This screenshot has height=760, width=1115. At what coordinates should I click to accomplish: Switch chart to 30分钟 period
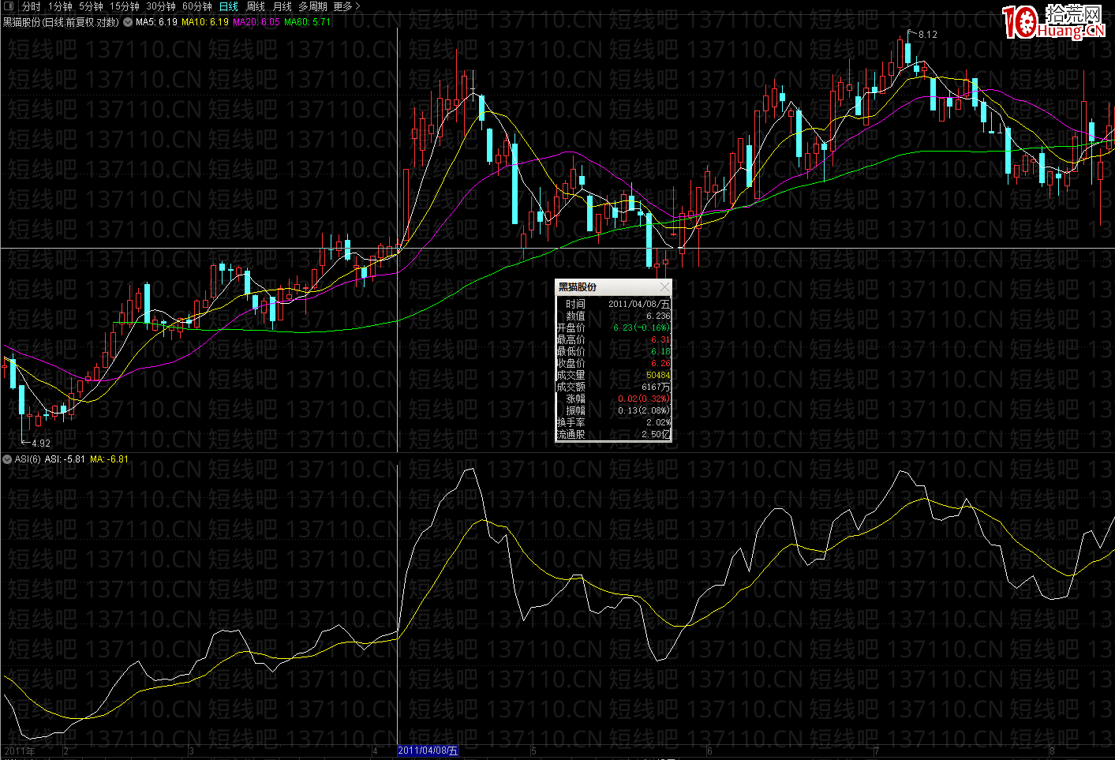[160, 6]
